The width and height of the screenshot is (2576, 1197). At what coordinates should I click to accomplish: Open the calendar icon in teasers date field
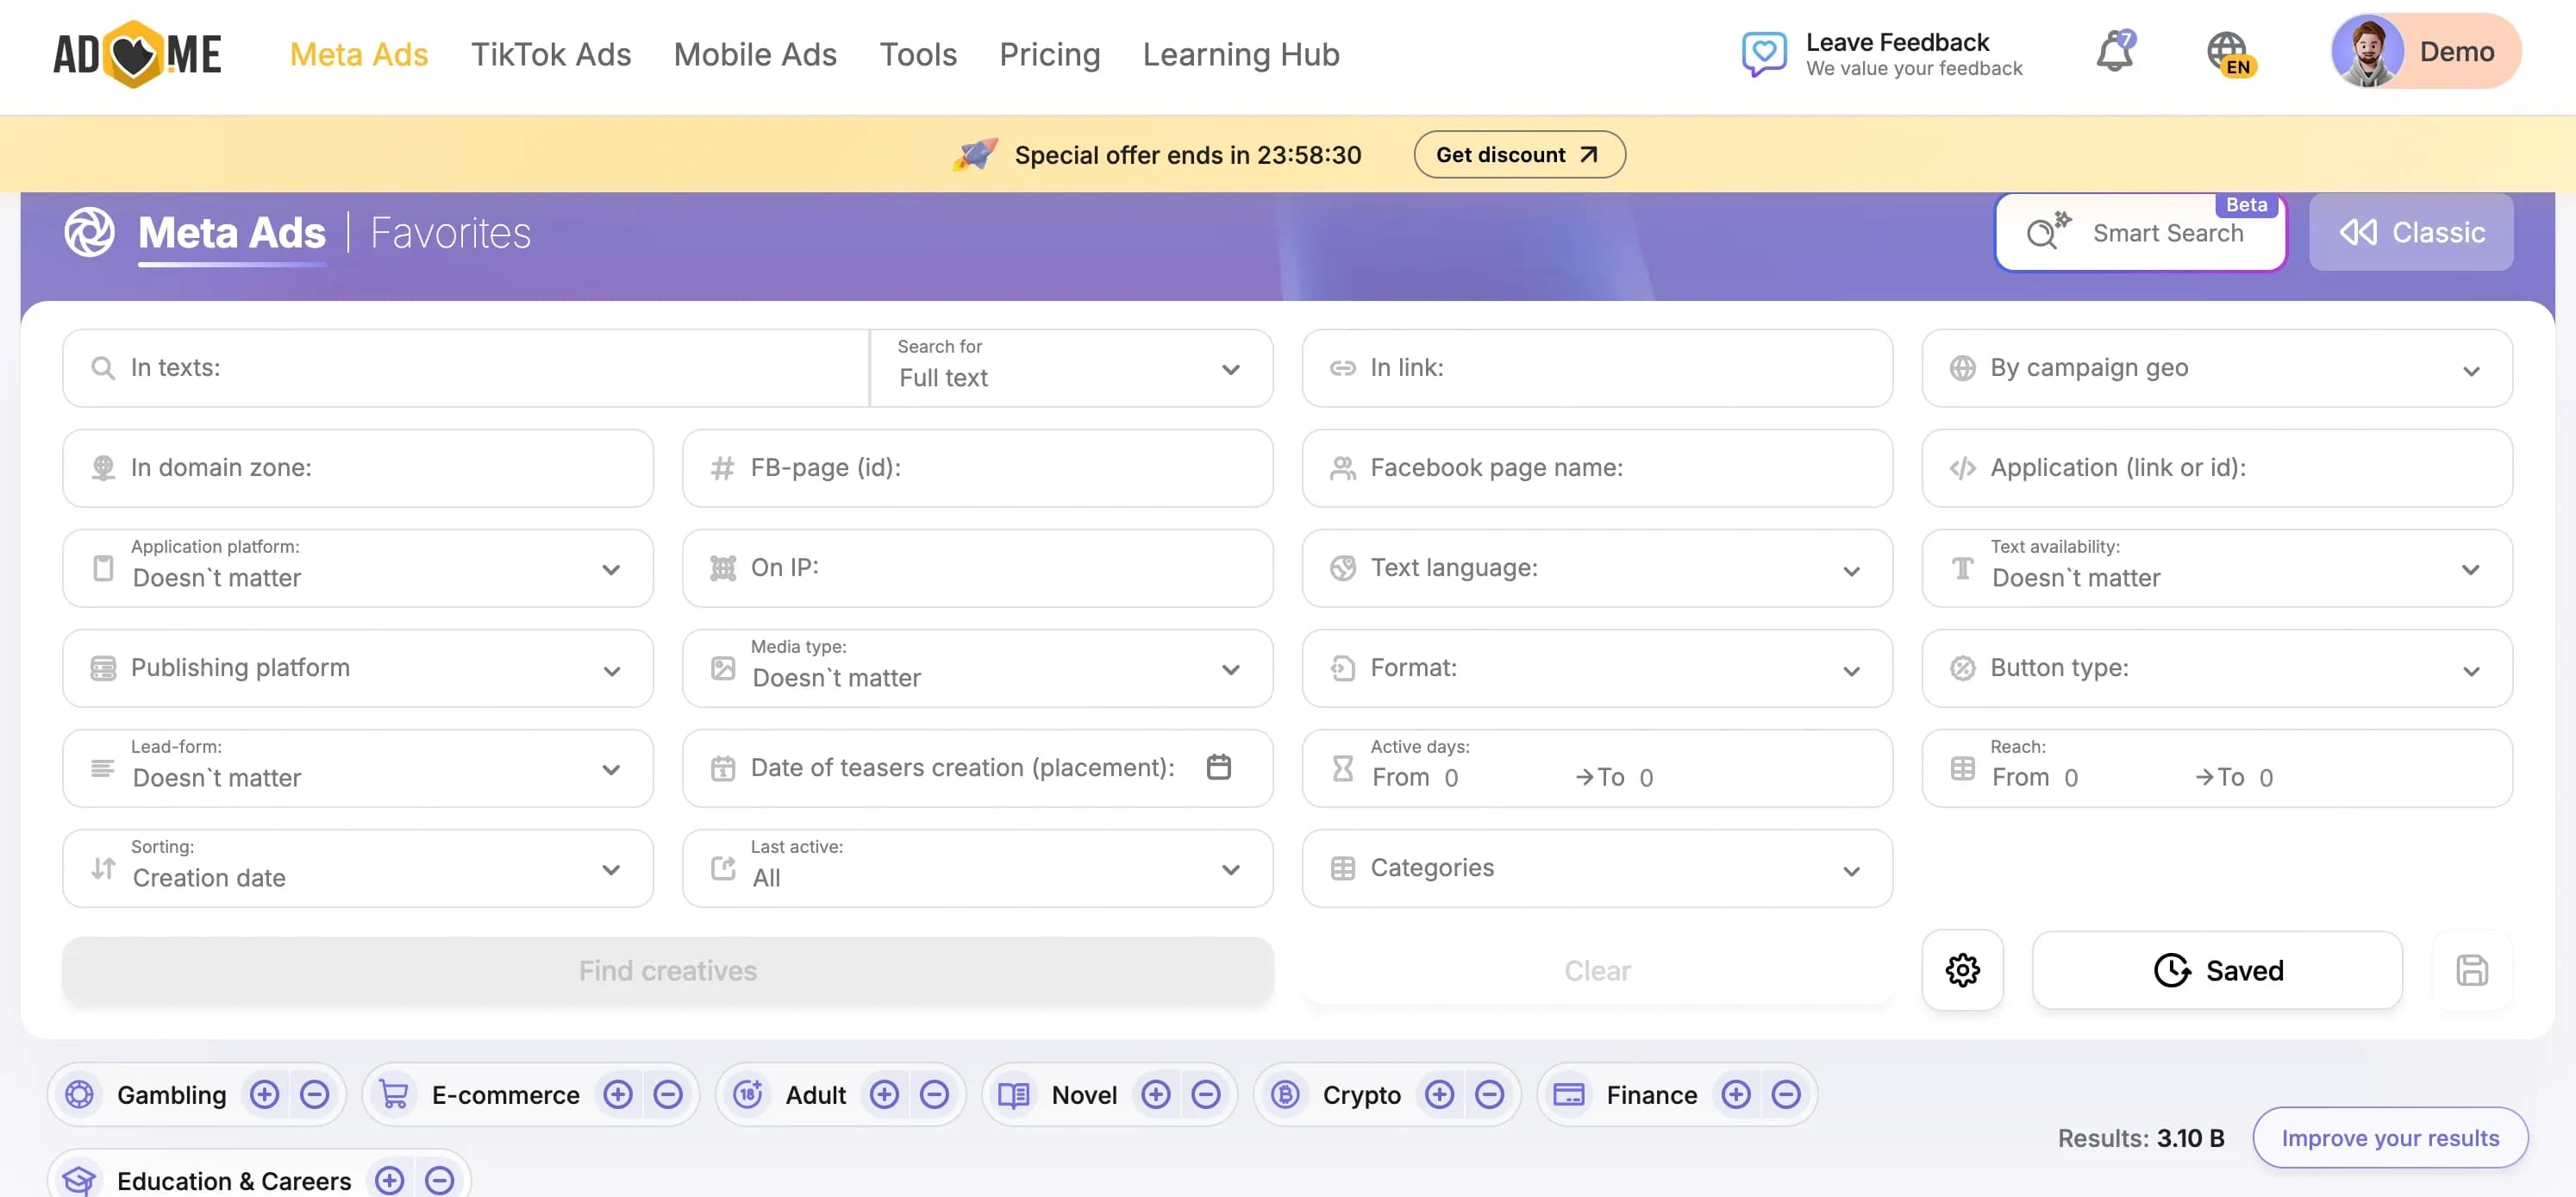pyautogui.click(x=1218, y=767)
